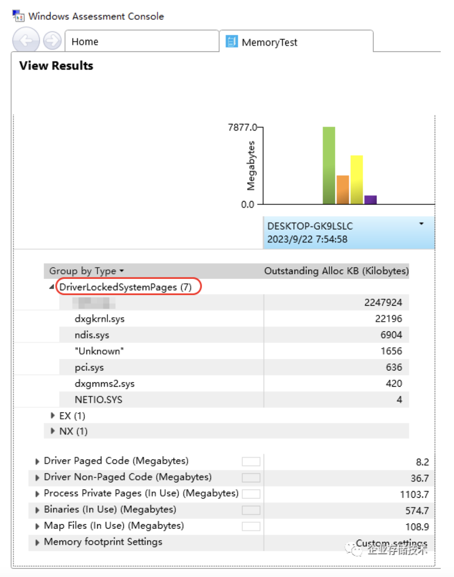Screen dimensions: 454x577
Task: Open the Group by Type dropdown
Action: tap(87, 271)
